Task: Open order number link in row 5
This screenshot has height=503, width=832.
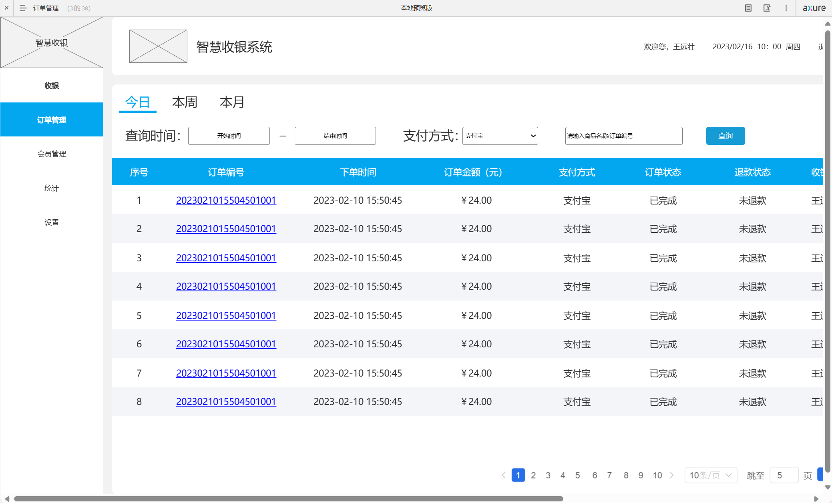Action: pyautogui.click(x=226, y=315)
